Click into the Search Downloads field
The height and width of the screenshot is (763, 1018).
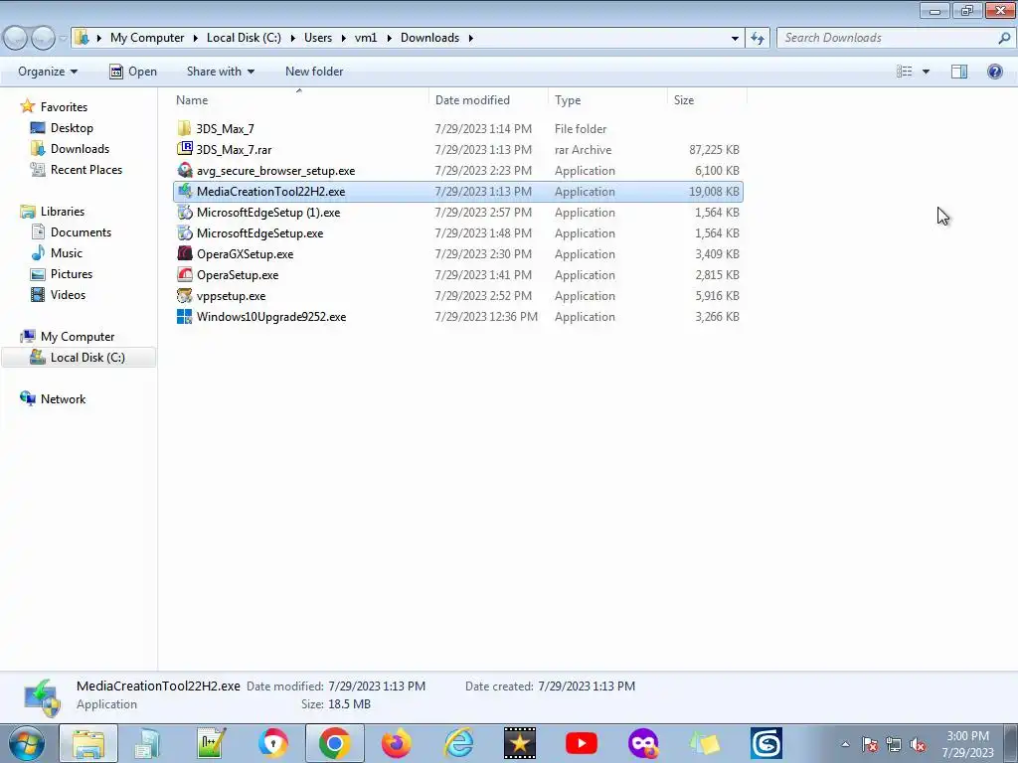coord(888,38)
